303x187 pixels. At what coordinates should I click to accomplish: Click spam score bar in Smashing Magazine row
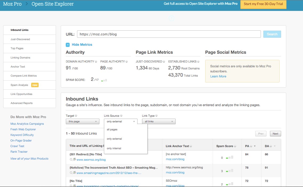[x=229, y=171]
